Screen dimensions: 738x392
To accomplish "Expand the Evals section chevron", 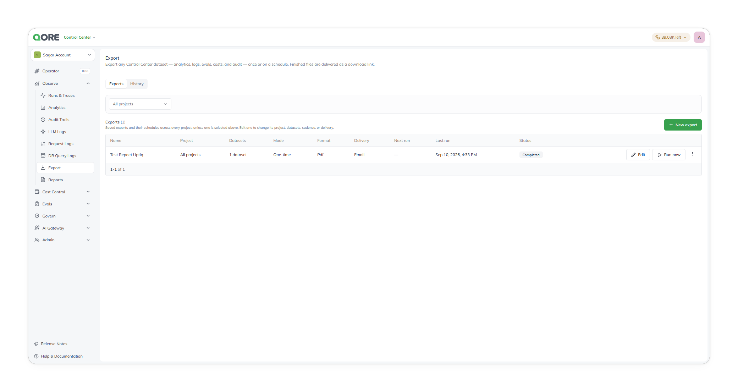I will 88,204.
